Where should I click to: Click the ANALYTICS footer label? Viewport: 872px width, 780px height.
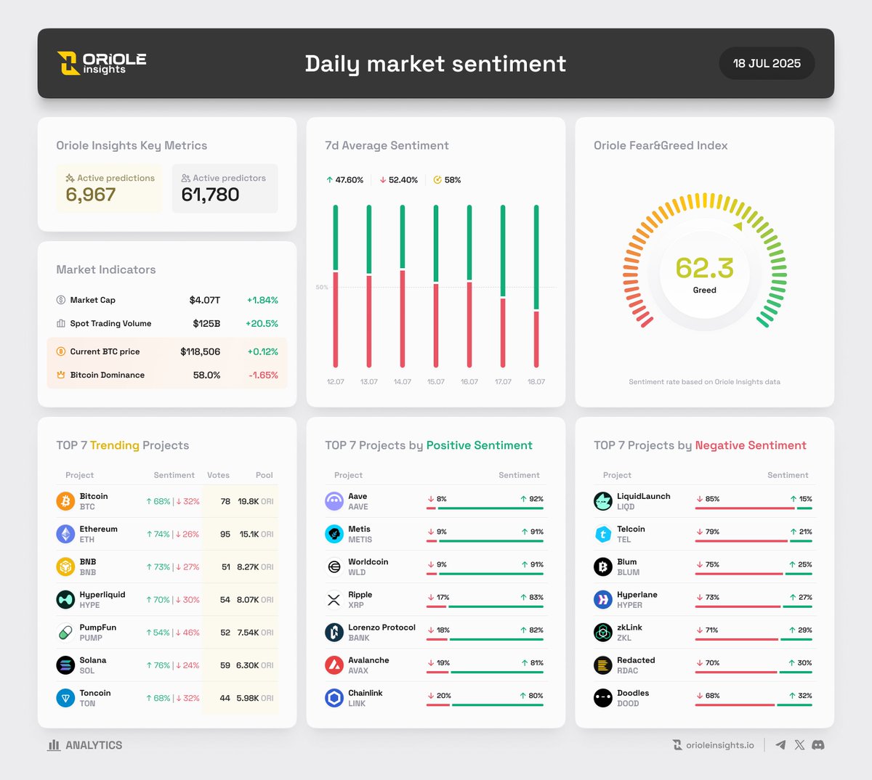click(x=94, y=745)
